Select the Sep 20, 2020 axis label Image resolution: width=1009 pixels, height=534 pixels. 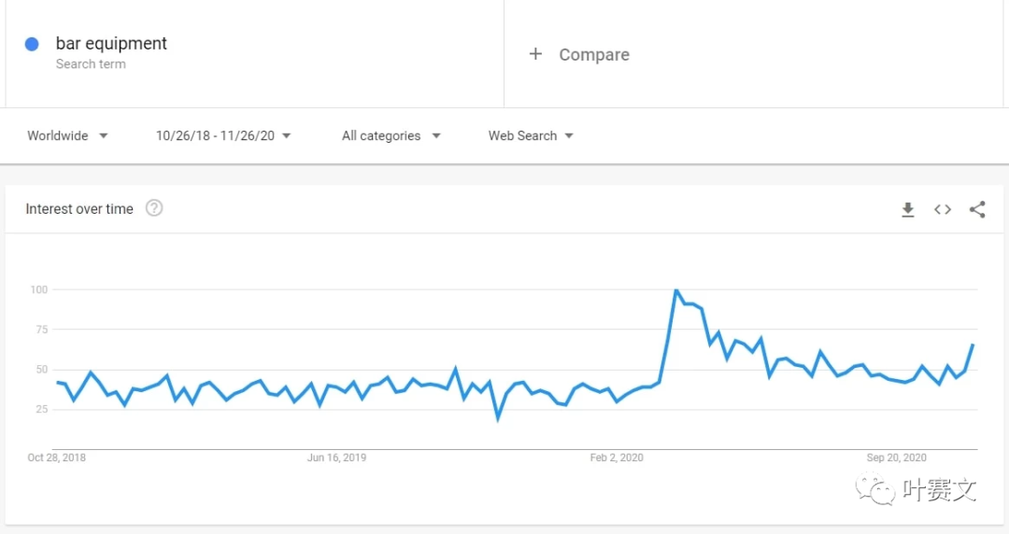pos(896,457)
